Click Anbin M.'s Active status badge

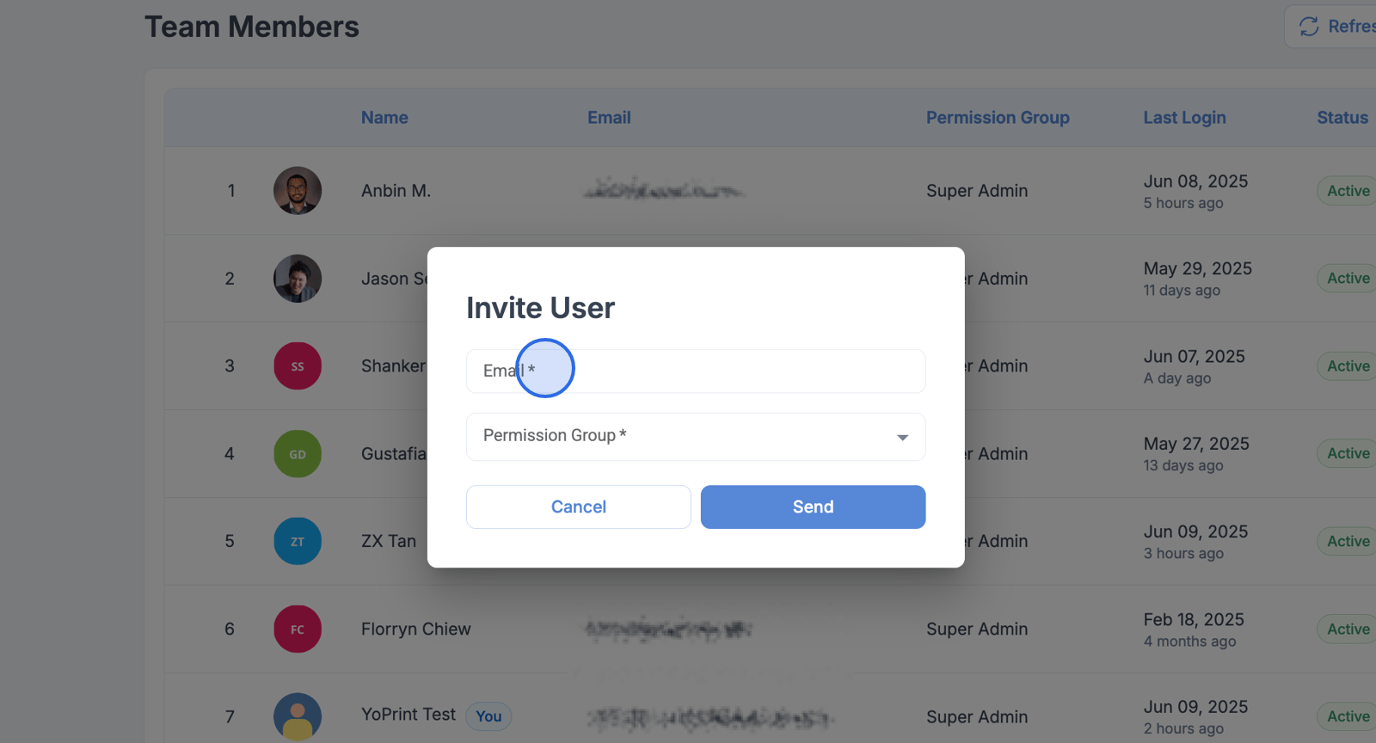pyautogui.click(x=1348, y=191)
